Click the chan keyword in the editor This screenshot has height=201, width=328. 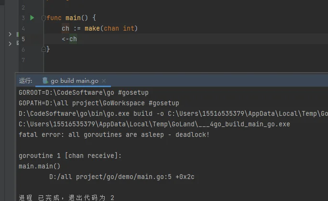coord(111,28)
